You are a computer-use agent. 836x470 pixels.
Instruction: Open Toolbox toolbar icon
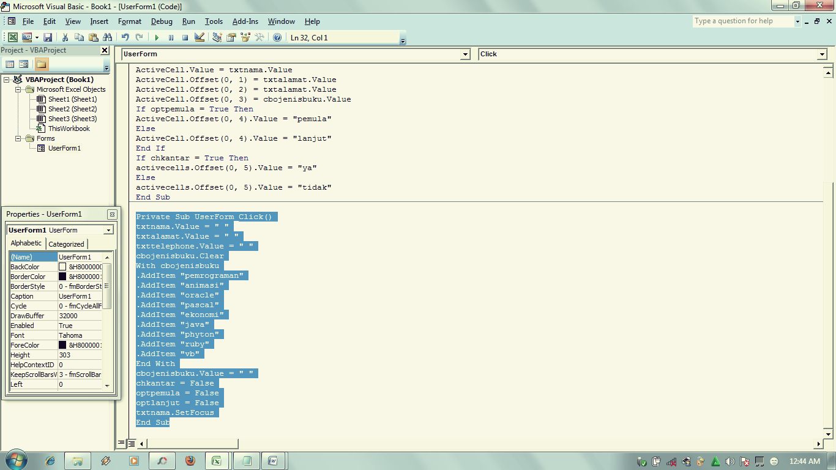point(259,37)
